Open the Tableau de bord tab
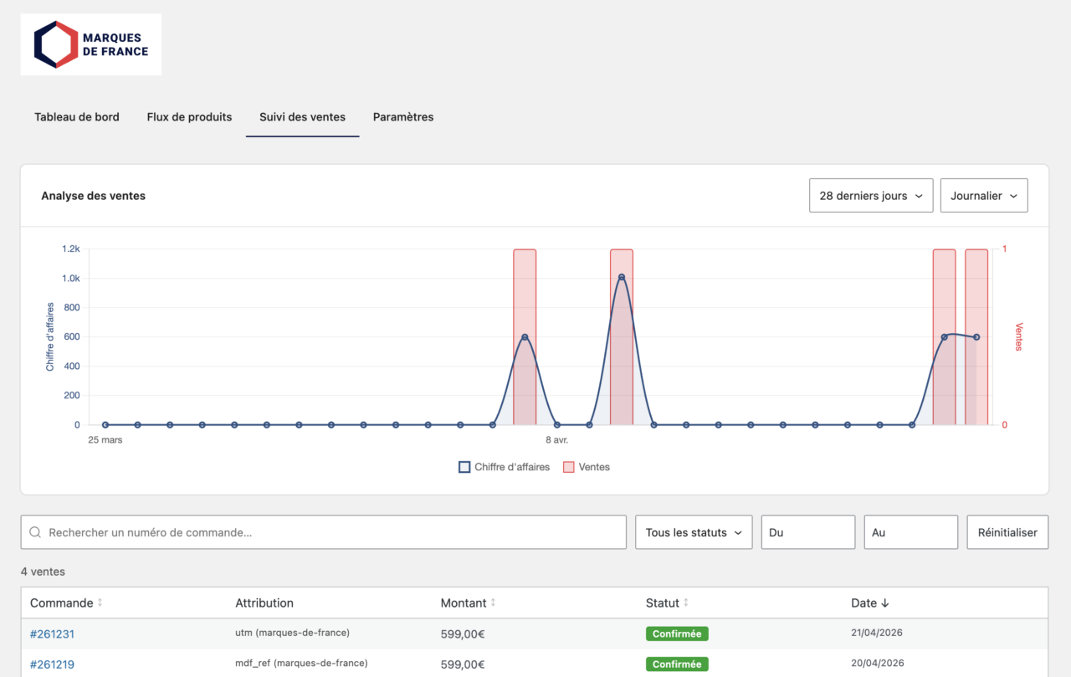The image size is (1071, 677). point(77,117)
